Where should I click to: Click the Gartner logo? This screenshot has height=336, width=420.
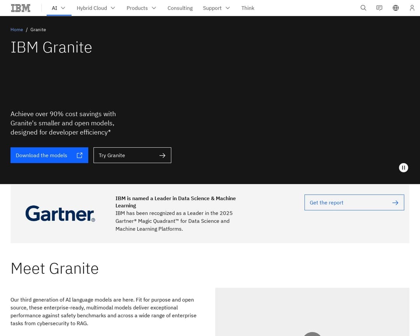pos(60,213)
